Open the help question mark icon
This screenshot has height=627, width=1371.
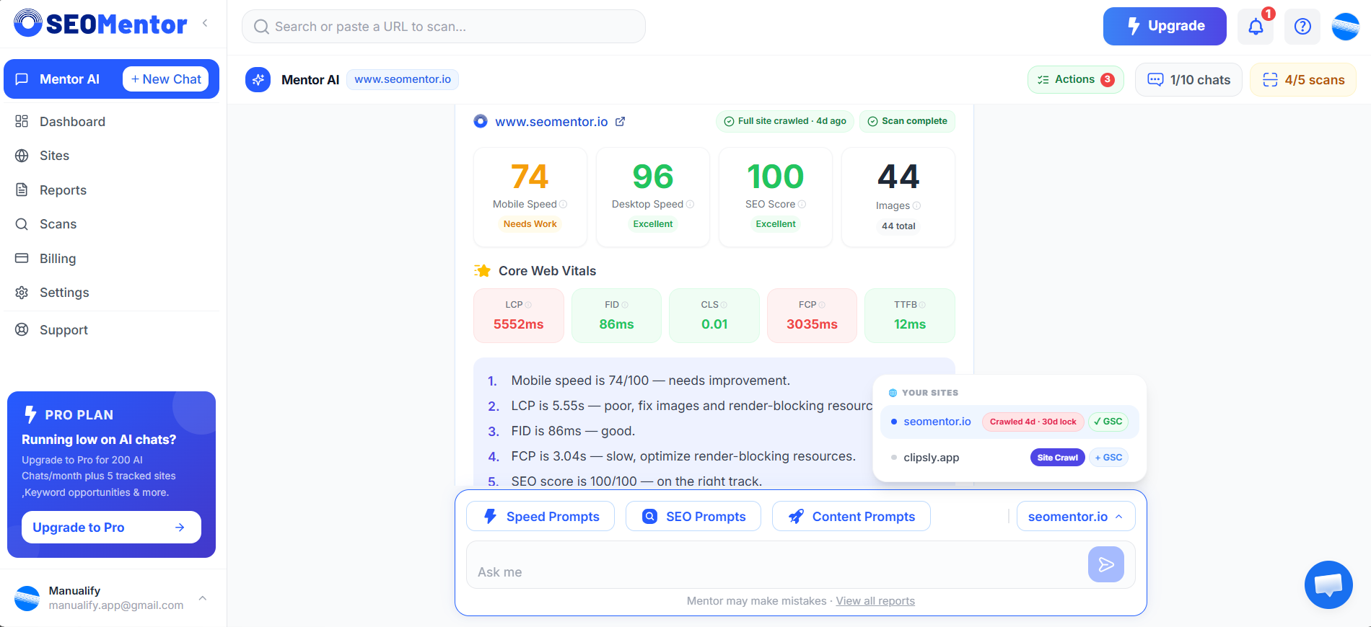(1302, 27)
